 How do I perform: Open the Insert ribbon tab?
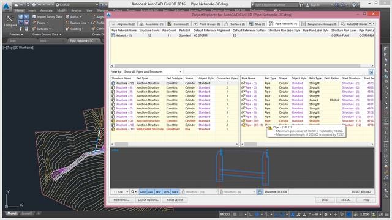point(32,10)
